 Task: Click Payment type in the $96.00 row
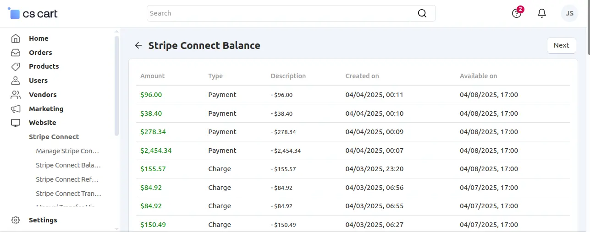222,95
